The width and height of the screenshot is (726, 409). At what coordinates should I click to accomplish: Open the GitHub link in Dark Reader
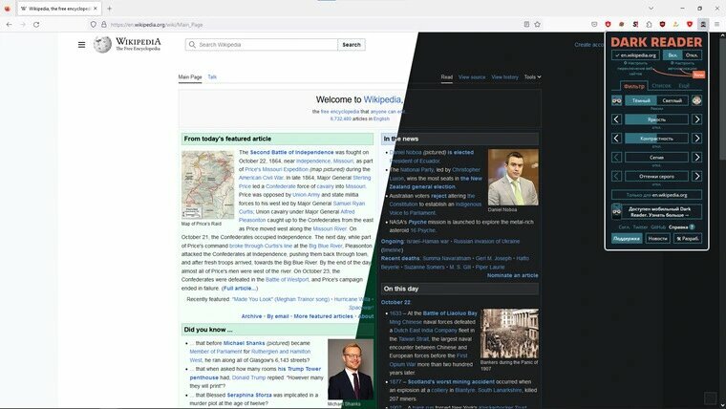658,227
